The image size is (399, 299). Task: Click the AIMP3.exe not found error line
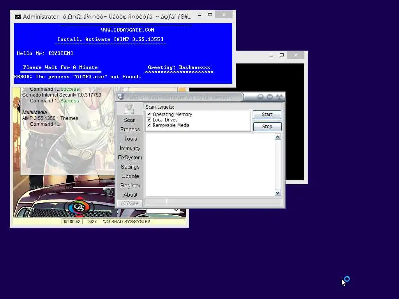click(78, 77)
